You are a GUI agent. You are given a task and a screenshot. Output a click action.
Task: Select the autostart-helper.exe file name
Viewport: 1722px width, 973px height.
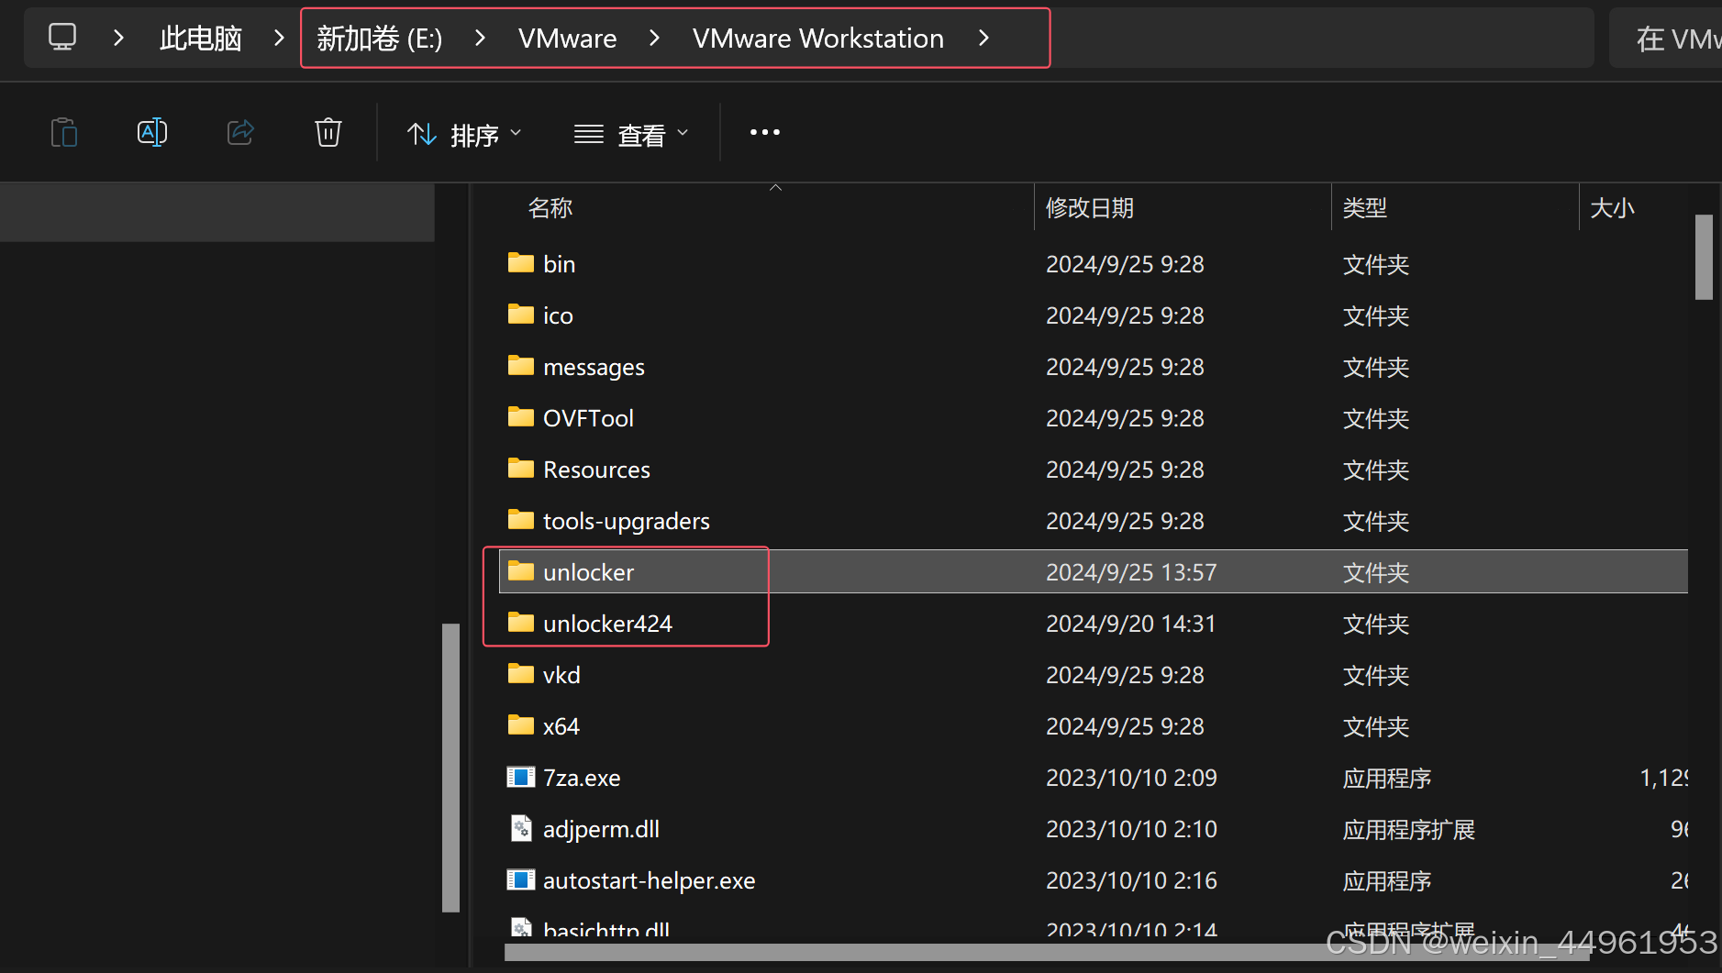click(x=649, y=880)
